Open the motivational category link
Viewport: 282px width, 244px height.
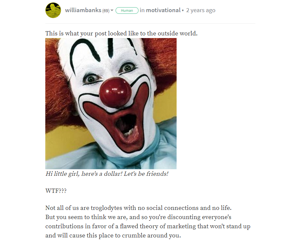(163, 10)
